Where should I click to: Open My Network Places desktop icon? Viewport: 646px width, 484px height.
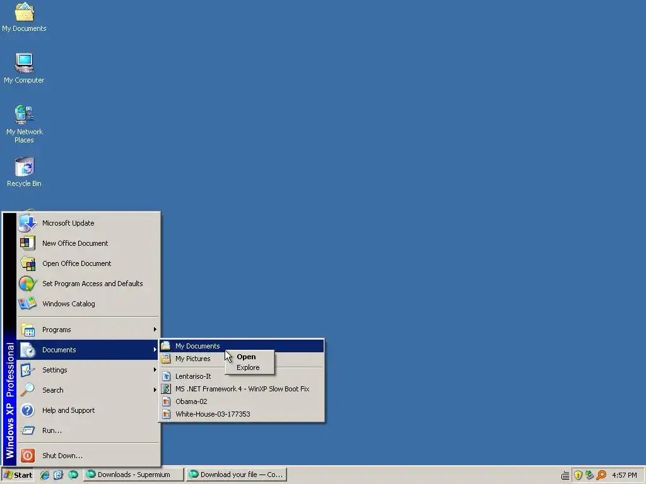point(24,124)
